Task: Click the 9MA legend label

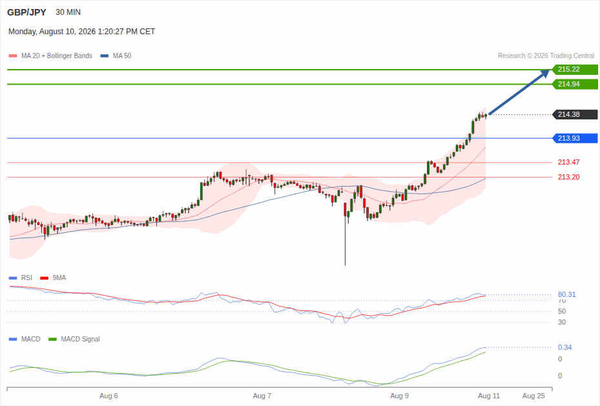Action: click(59, 278)
